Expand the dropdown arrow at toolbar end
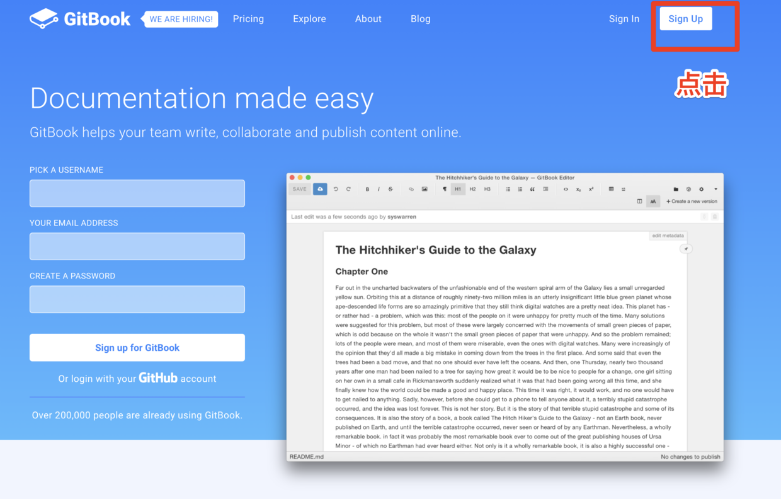 (x=715, y=189)
